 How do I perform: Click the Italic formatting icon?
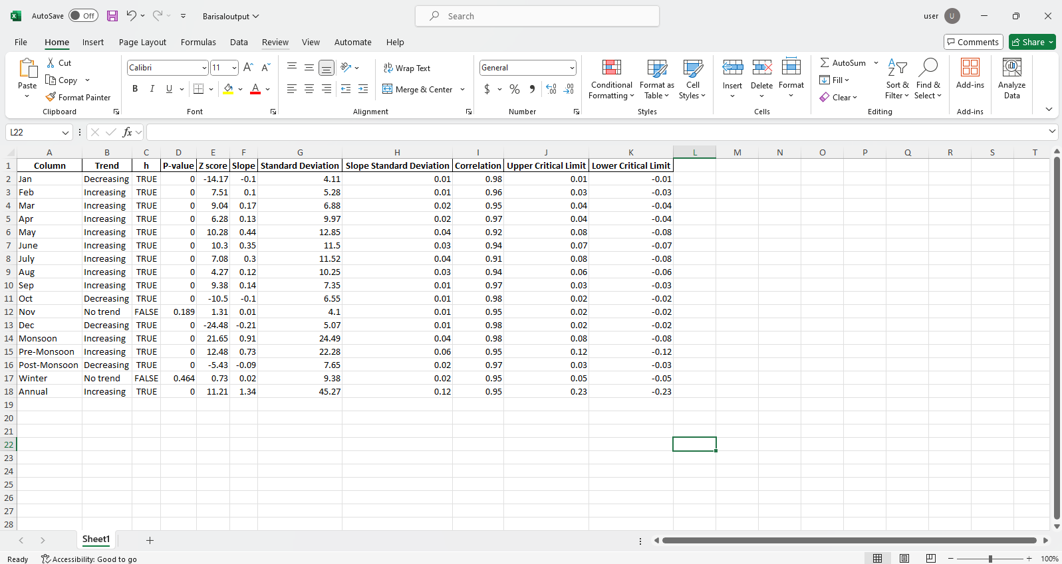click(152, 89)
